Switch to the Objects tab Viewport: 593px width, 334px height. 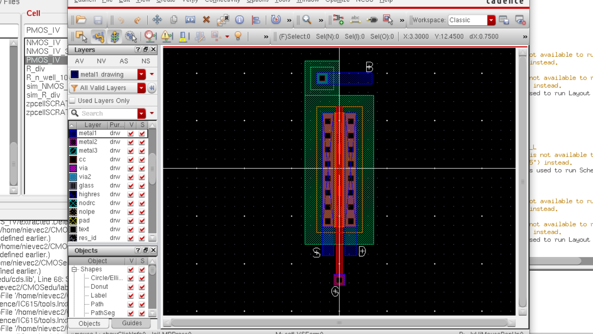[x=89, y=323]
